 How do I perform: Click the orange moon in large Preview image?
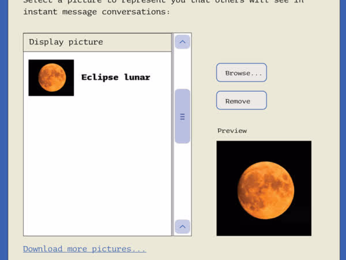coord(266,190)
